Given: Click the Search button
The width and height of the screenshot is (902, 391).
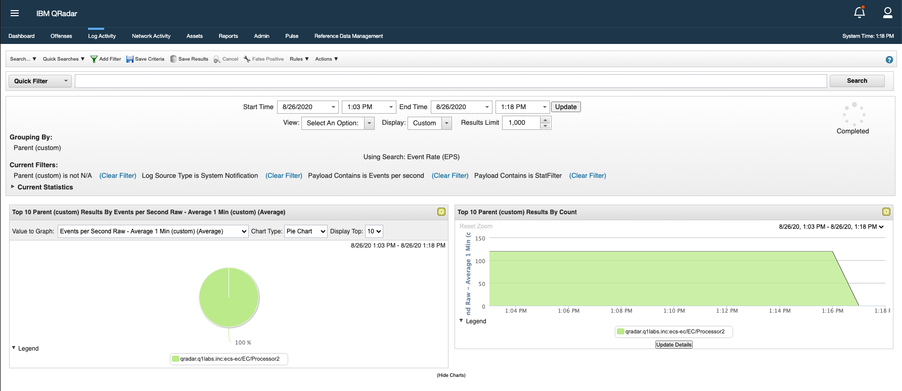Looking at the screenshot, I should 857,81.
